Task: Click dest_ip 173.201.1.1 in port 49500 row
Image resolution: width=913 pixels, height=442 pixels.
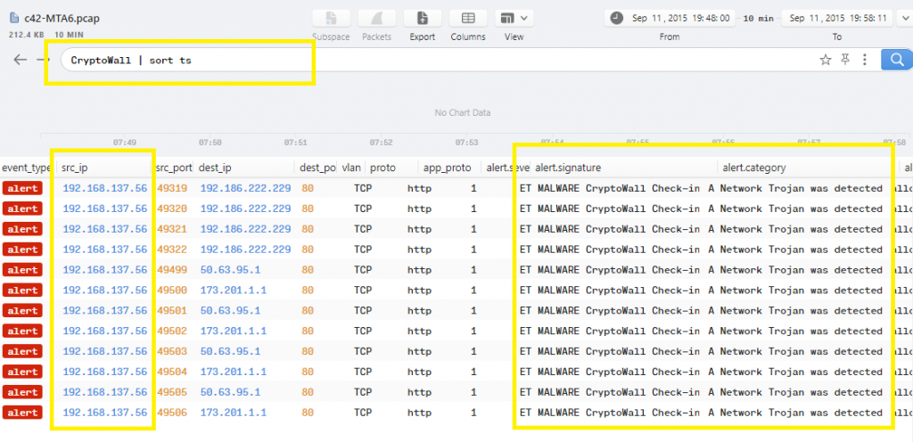Action: tap(234, 291)
